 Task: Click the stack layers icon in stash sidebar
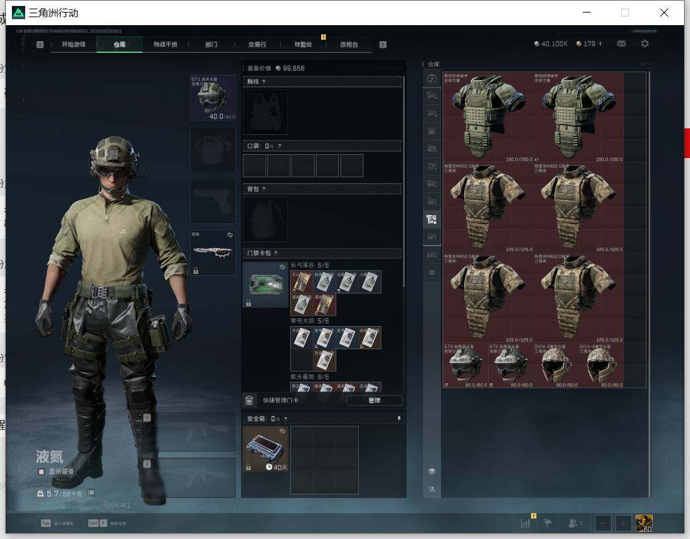[432, 472]
